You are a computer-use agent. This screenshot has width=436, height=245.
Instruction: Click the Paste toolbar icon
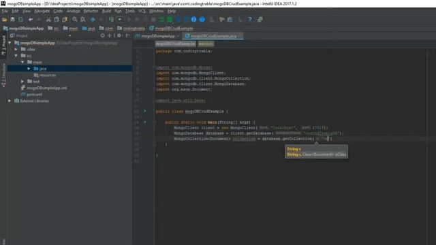(x=65, y=20)
